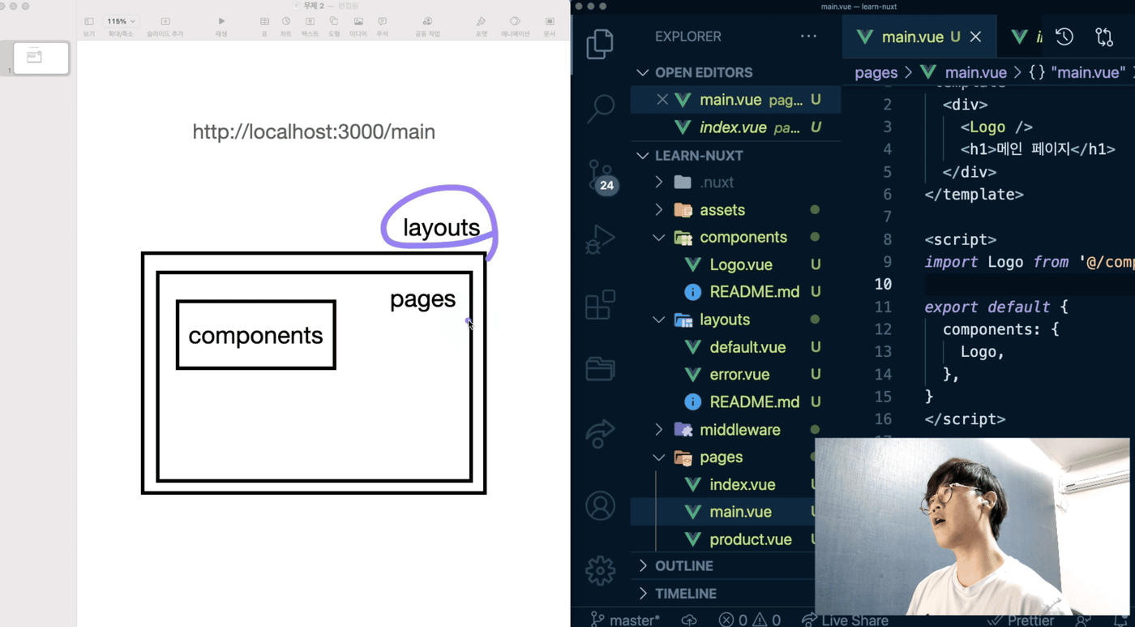Screen dimensions: 1135x627
Task: Open the Live Share view in activity bar
Action: tap(600, 434)
